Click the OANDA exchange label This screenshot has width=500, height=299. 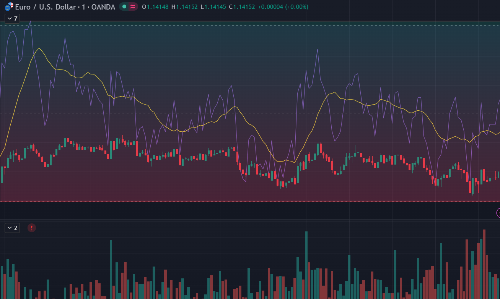coord(103,7)
